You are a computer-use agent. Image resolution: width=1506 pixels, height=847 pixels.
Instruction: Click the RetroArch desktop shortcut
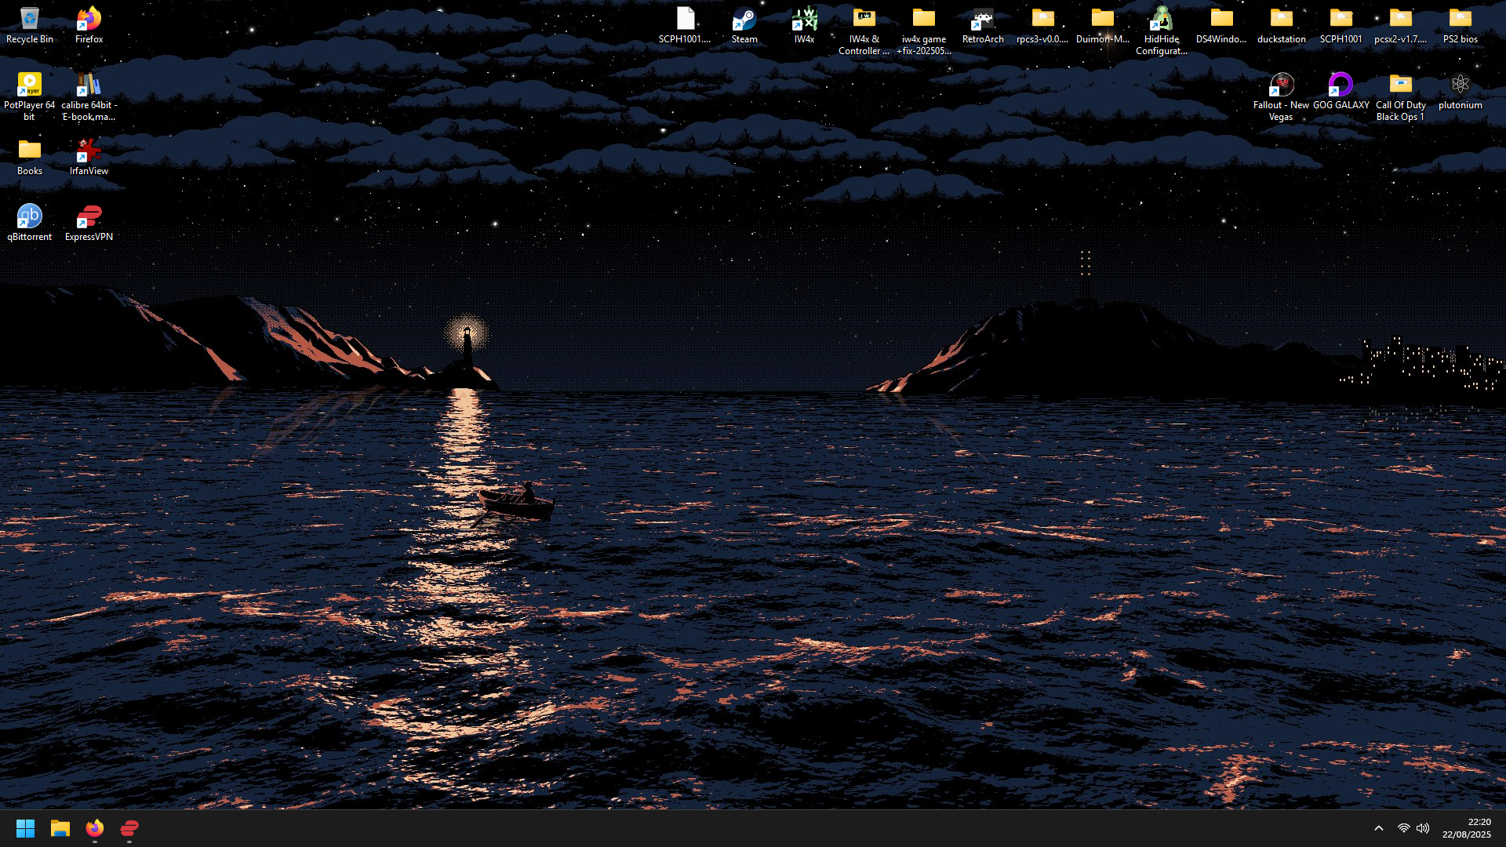click(983, 20)
